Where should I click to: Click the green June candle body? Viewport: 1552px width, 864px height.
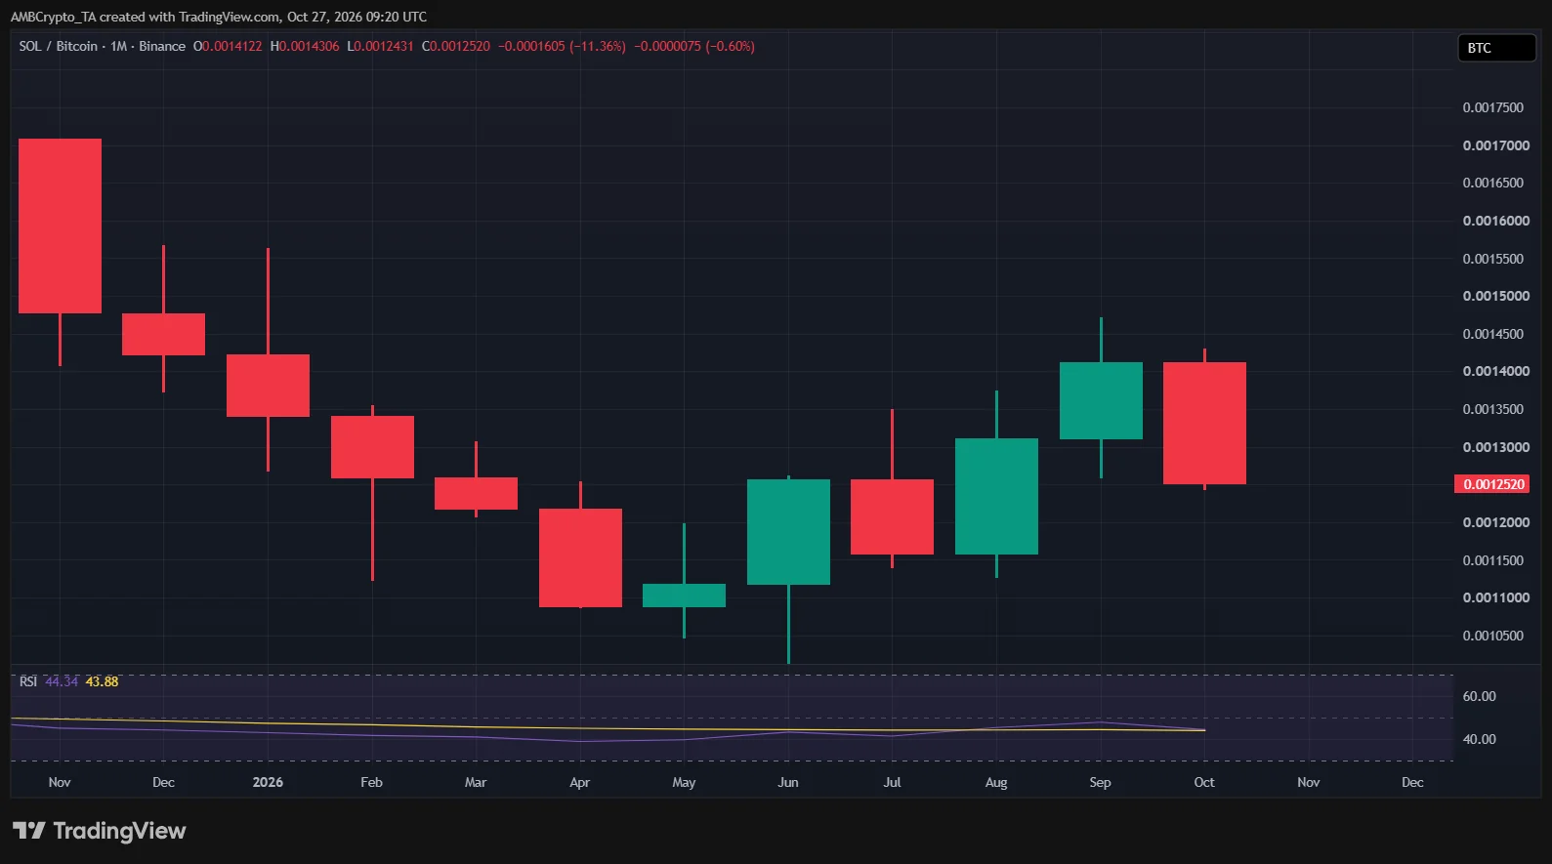(788, 532)
